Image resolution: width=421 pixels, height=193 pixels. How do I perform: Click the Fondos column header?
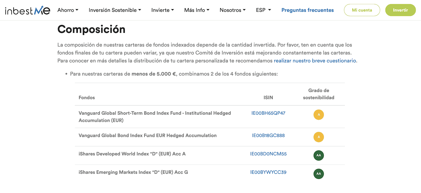pos(87,98)
